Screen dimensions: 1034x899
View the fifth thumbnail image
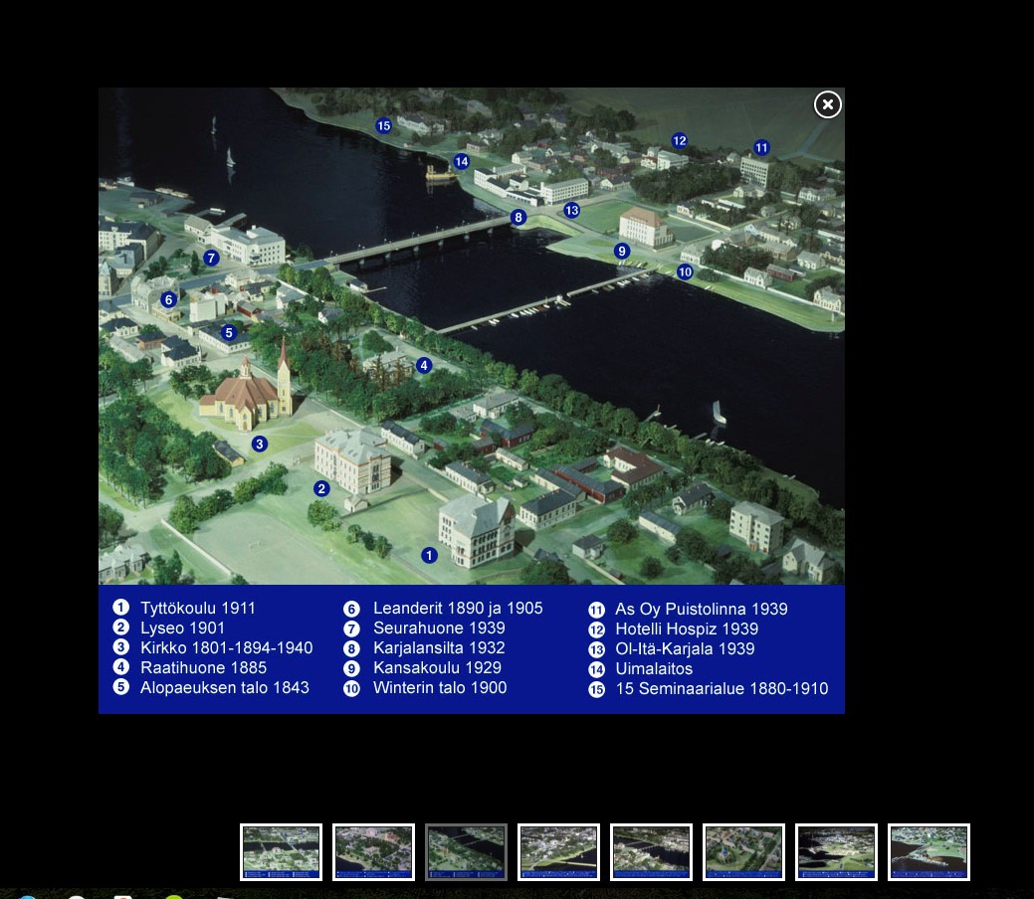coord(651,852)
